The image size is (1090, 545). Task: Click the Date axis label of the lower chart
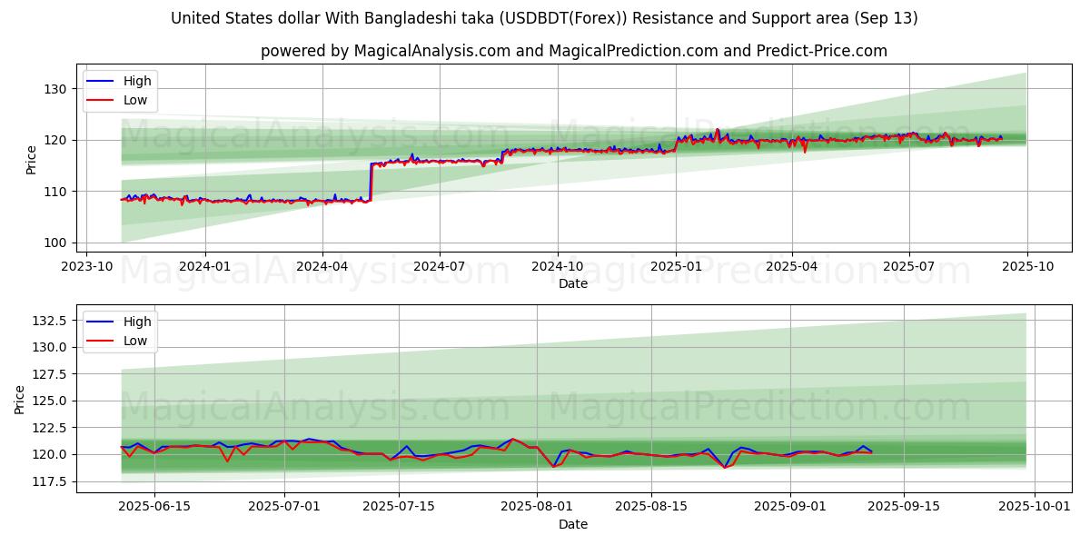[573, 524]
